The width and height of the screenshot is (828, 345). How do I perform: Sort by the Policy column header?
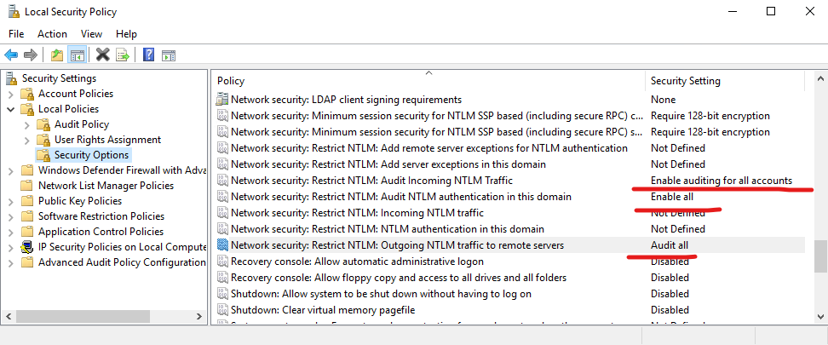click(x=426, y=81)
